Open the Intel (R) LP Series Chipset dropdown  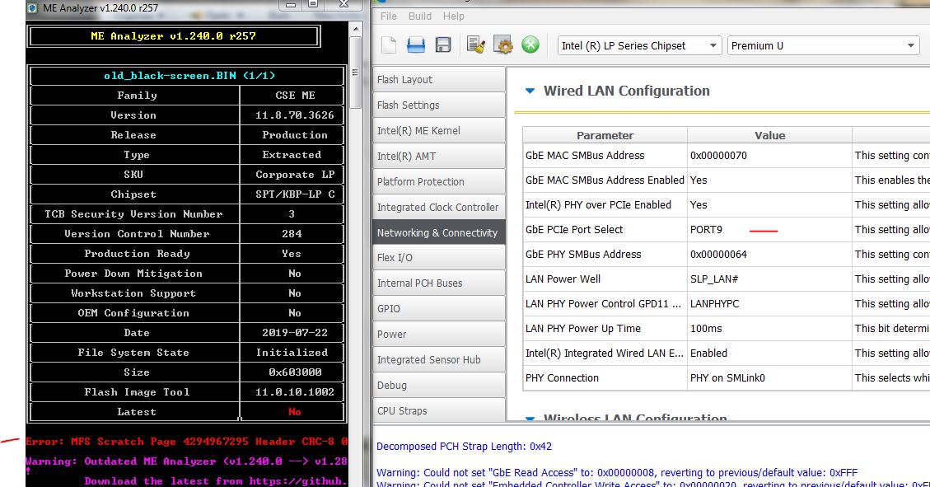coord(639,45)
